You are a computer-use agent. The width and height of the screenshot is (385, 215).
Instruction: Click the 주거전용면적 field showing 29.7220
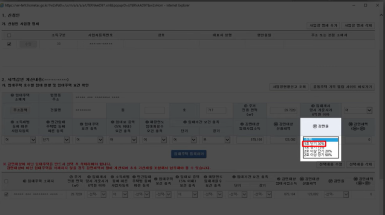[283, 110]
